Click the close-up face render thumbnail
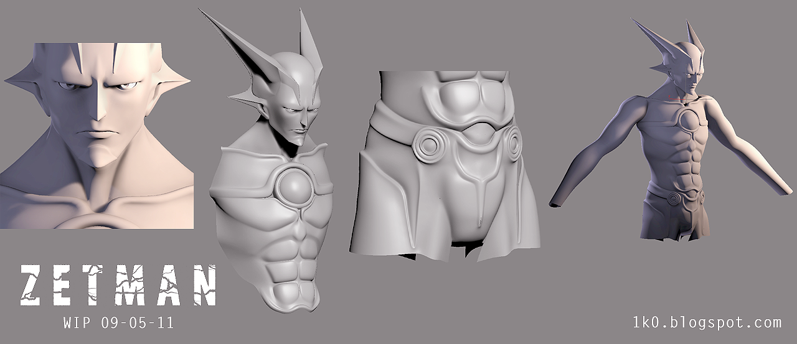This screenshot has height=344, width=797. click(x=97, y=136)
